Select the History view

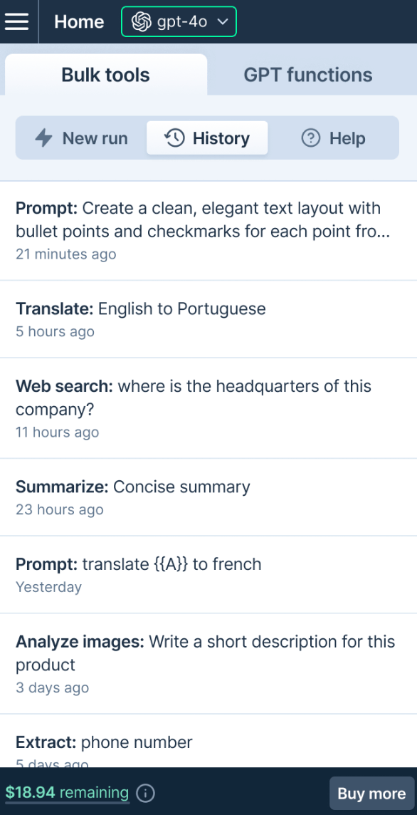[206, 137]
